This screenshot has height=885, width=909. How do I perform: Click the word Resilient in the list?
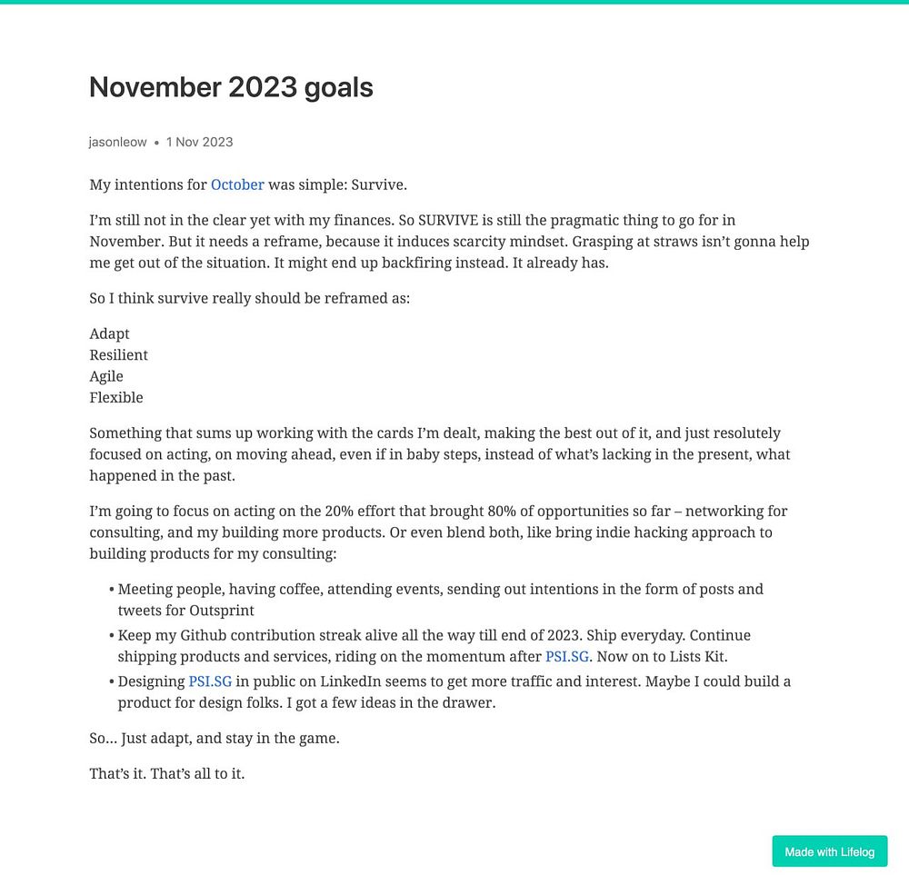point(118,355)
